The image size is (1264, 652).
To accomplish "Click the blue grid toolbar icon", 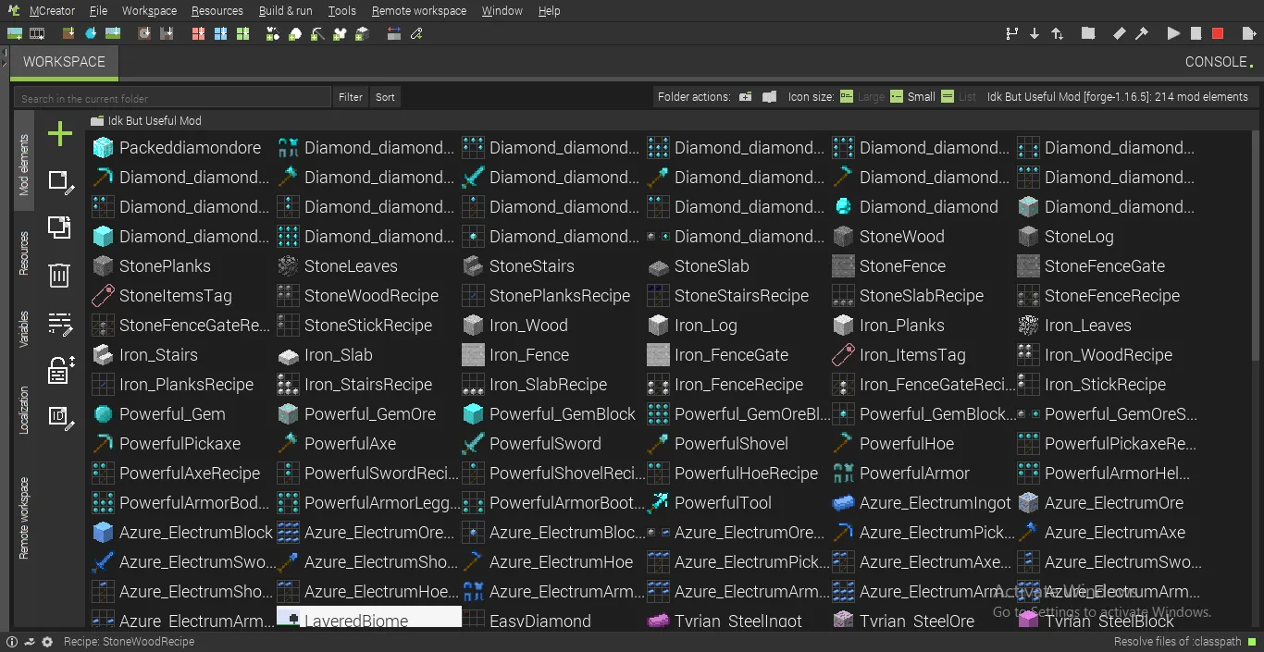I will click(220, 33).
